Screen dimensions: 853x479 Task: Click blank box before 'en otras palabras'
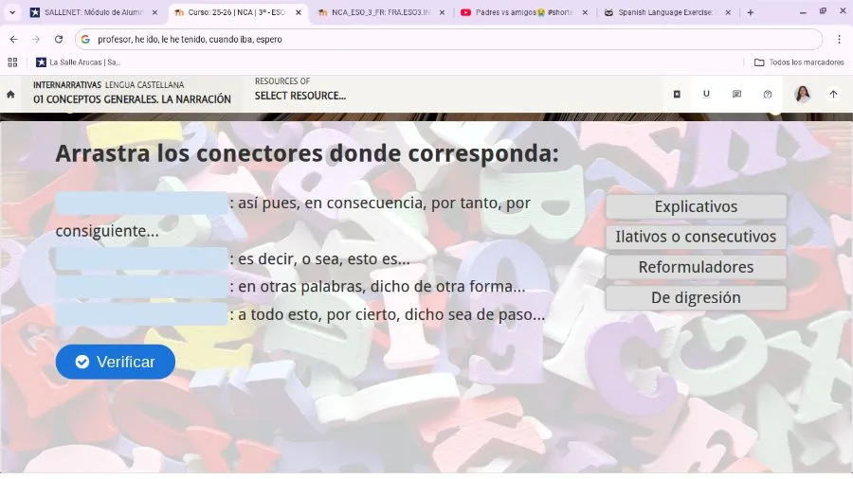coord(141,287)
